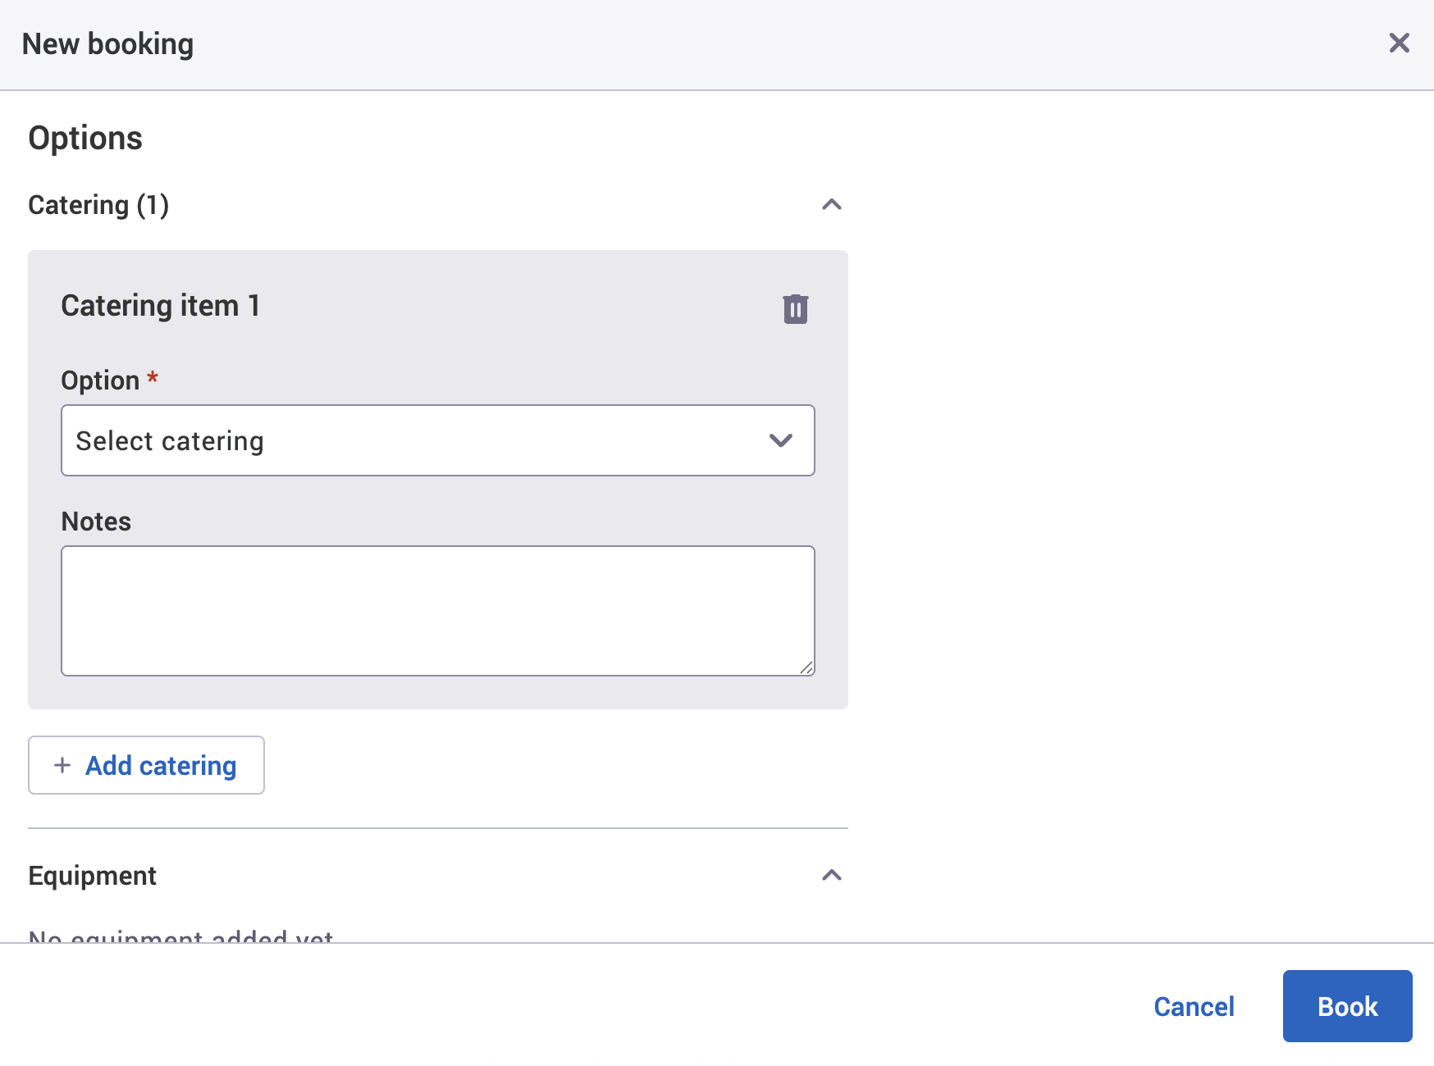Screen dimensions: 1434x1066
Task: Click the Notes field label
Action: pos(95,521)
